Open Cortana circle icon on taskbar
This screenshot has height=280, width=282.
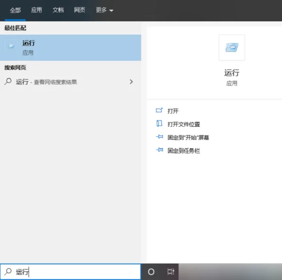point(151,272)
